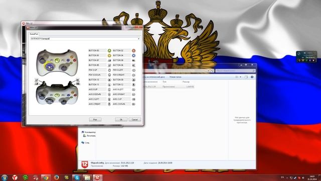Viewport: 321px width, 181px height.
Task: Open Explorer help icon
Action: (252, 77)
